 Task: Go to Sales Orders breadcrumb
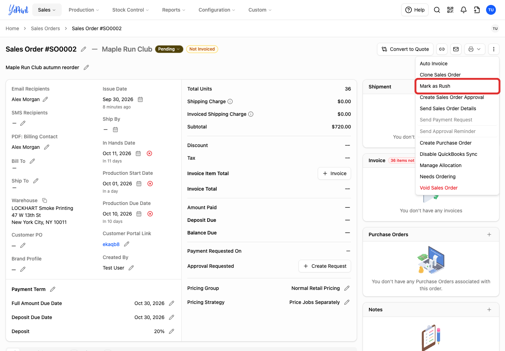pos(45,28)
